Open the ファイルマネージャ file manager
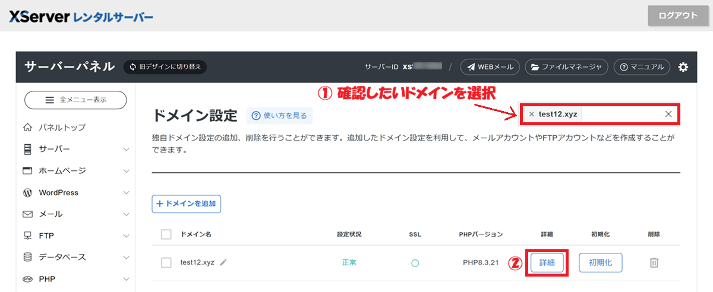Viewport: 713px width, 292px height. click(566, 67)
